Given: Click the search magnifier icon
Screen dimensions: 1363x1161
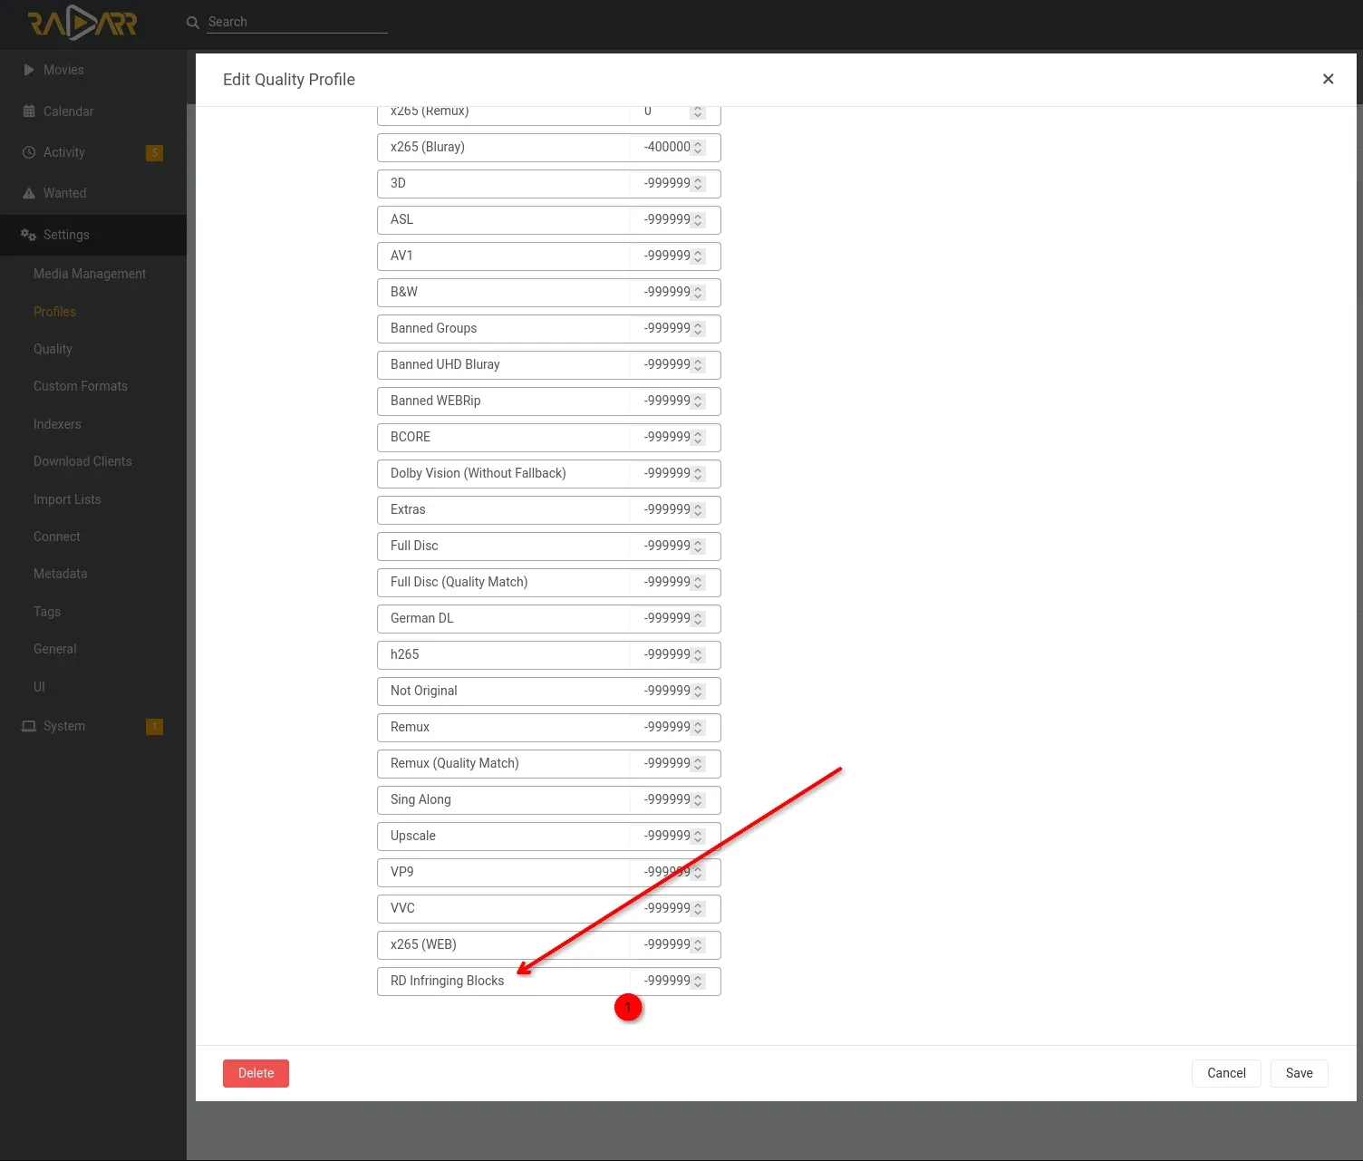Looking at the screenshot, I should 192,23.
